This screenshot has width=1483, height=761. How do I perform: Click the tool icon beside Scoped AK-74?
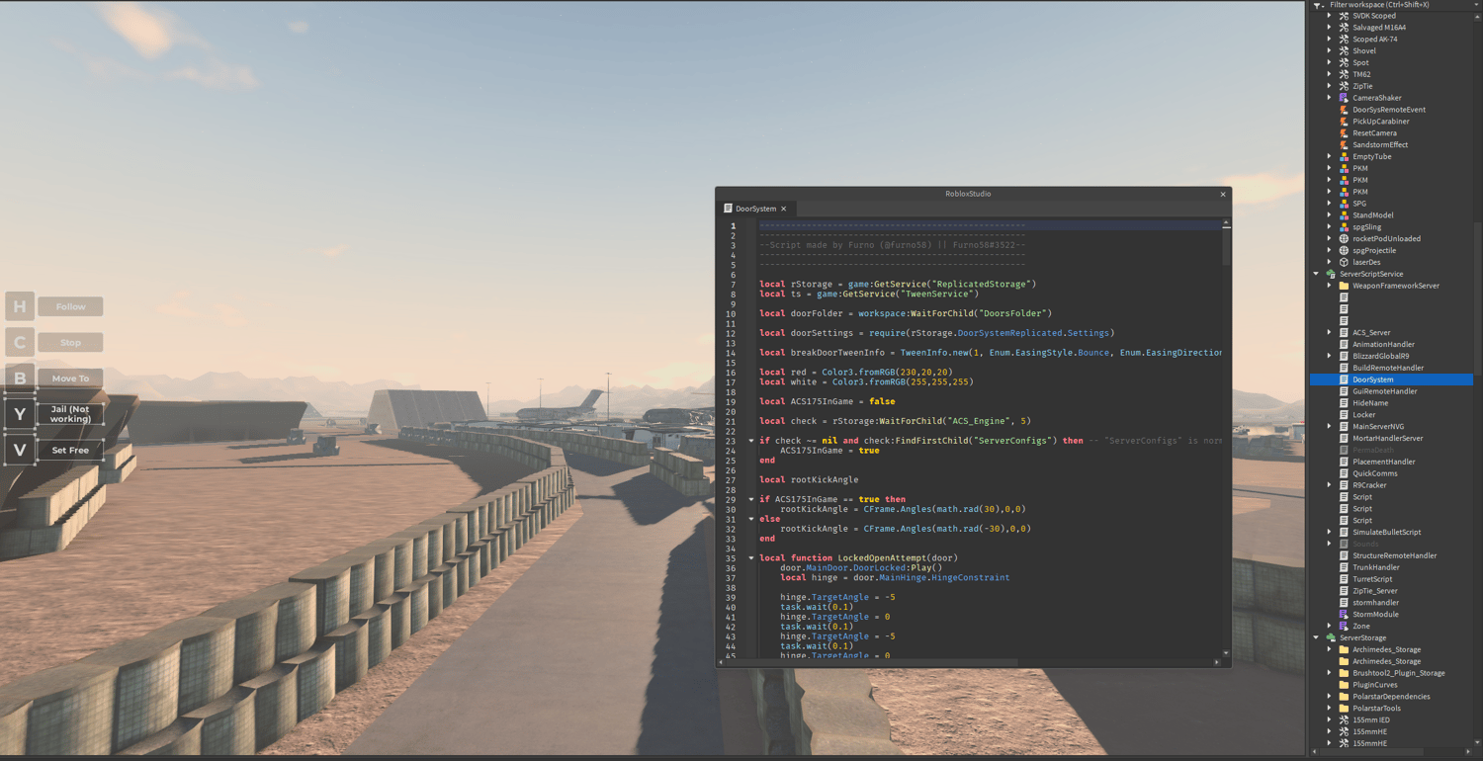1344,40
